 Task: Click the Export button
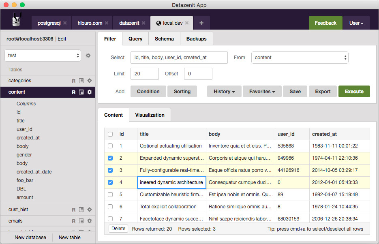click(x=323, y=92)
